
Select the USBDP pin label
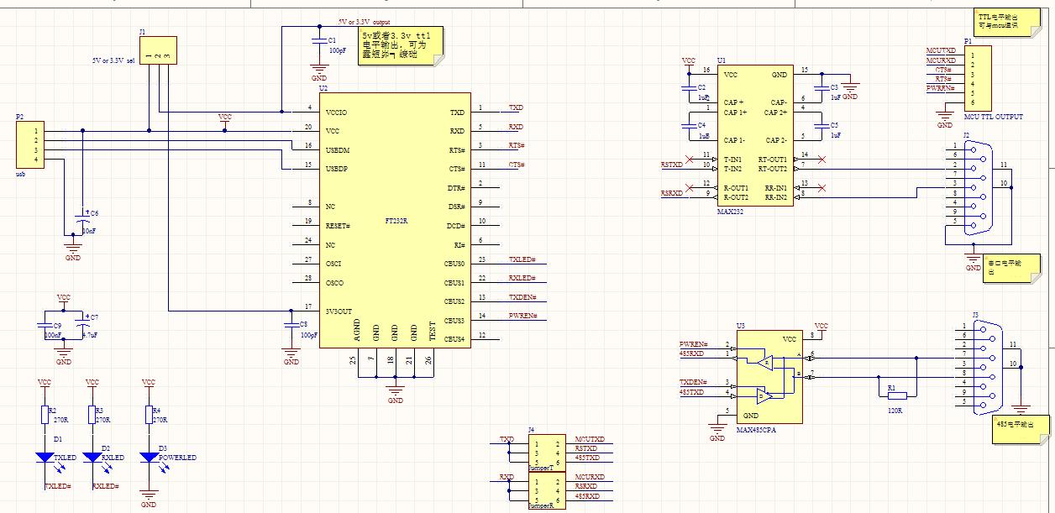click(338, 170)
